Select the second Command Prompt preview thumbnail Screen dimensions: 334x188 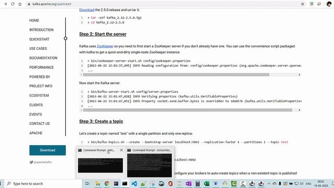(x=149, y=166)
